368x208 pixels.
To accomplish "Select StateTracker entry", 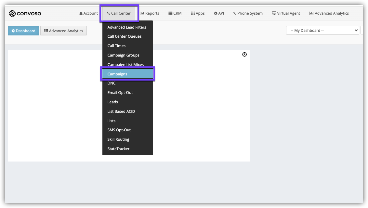I will pyautogui.click(x=127, y=149).
